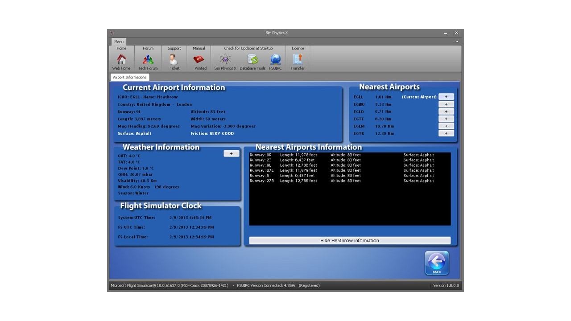Open the Menu ribbon tab
Viewport: 571px width, 321px height.
(x=119, y=42)
